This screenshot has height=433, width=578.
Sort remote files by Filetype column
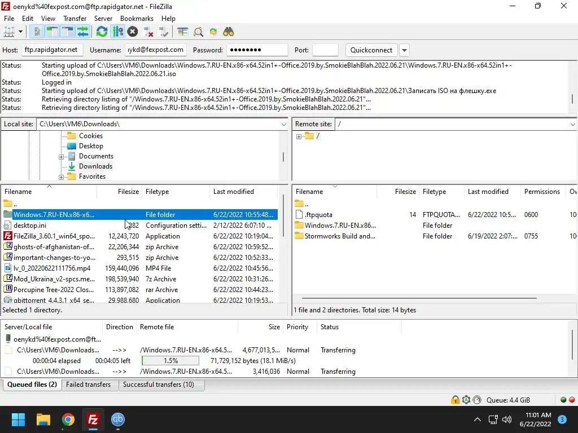point(441,192)
